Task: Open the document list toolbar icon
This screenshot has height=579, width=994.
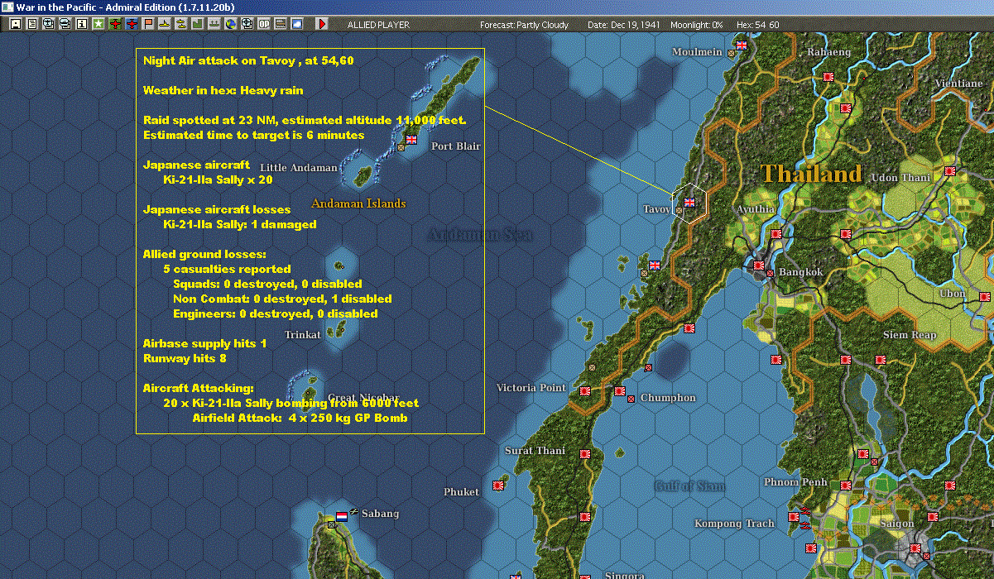Action: pos(32,24)
